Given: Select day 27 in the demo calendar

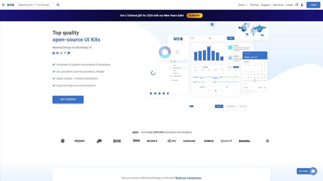Looking at the screenshot, I should [x=255, y=81].
